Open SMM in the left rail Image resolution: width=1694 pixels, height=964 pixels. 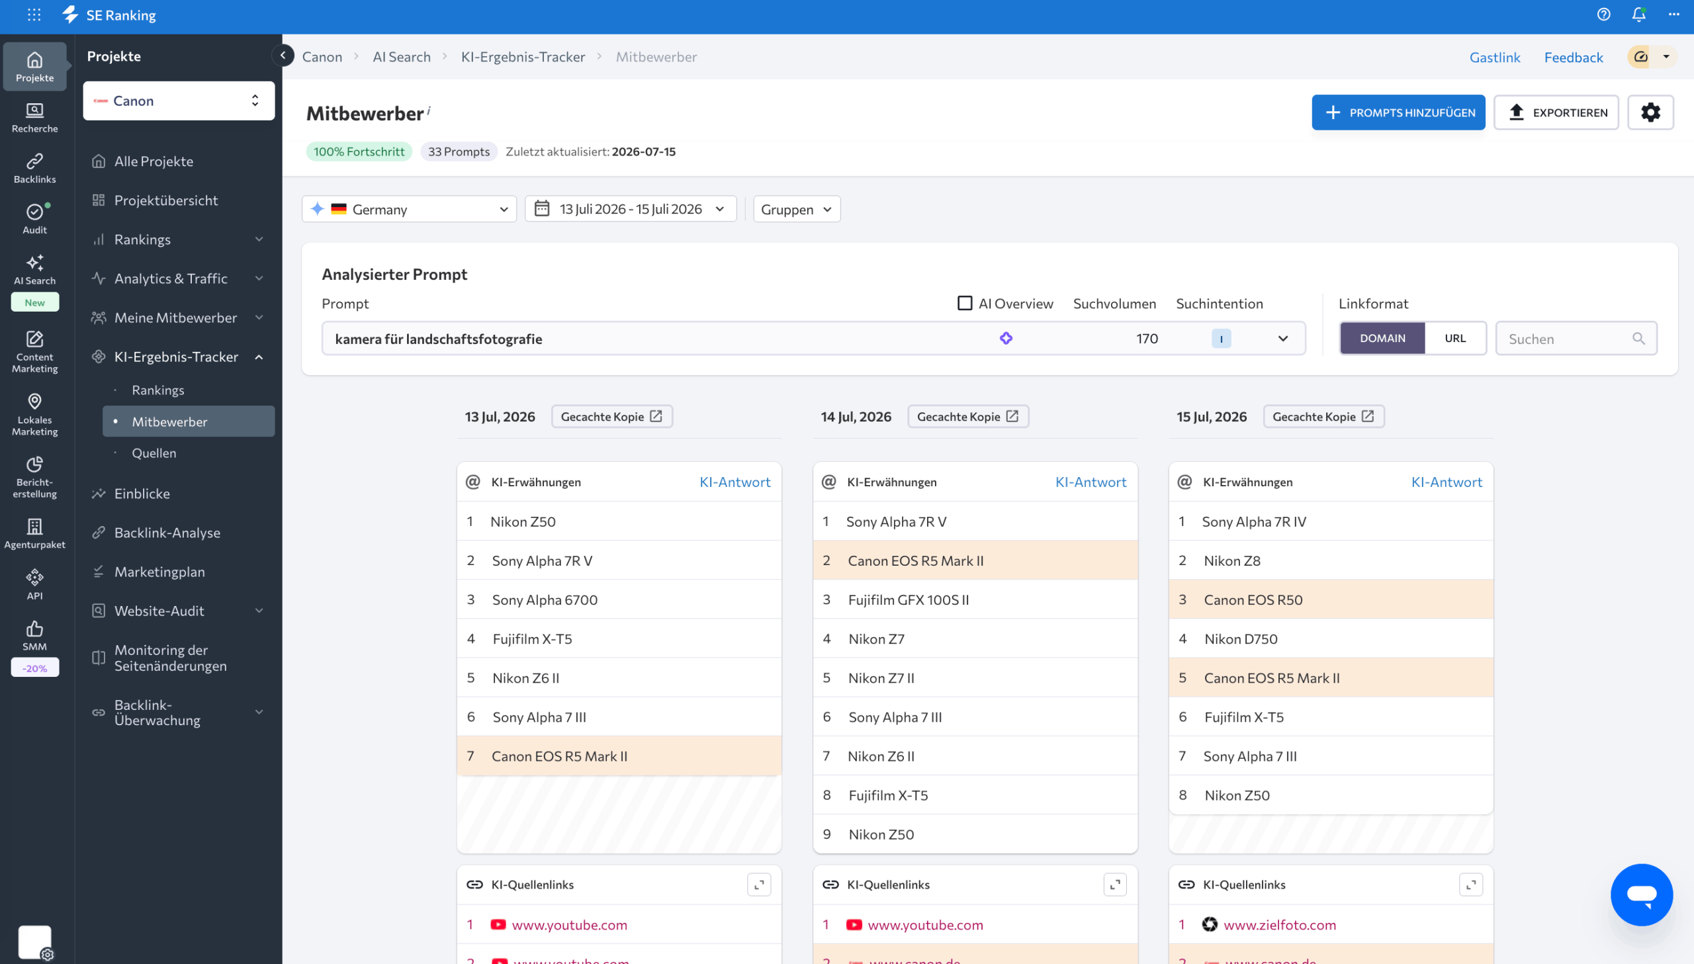click(35, 636)
